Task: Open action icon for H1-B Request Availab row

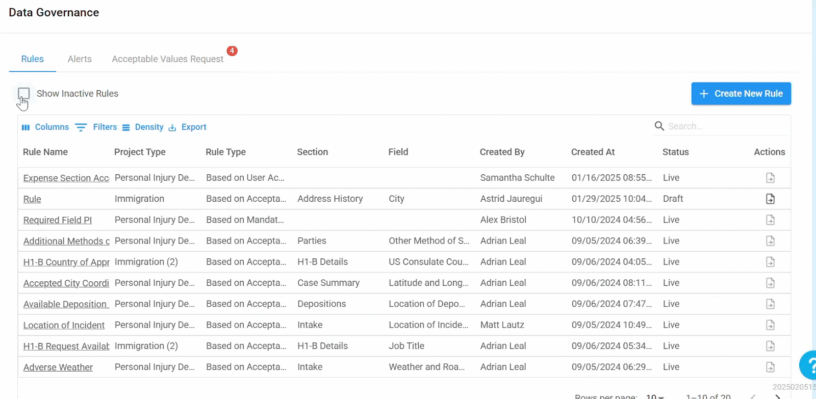Action: [770, 346]
